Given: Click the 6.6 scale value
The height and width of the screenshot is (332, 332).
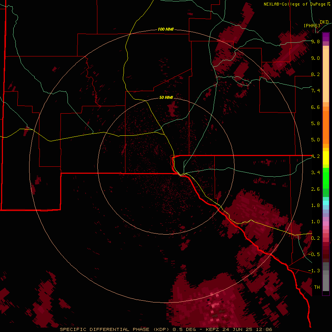Looking at the screenshot, I should pos(315,107).
